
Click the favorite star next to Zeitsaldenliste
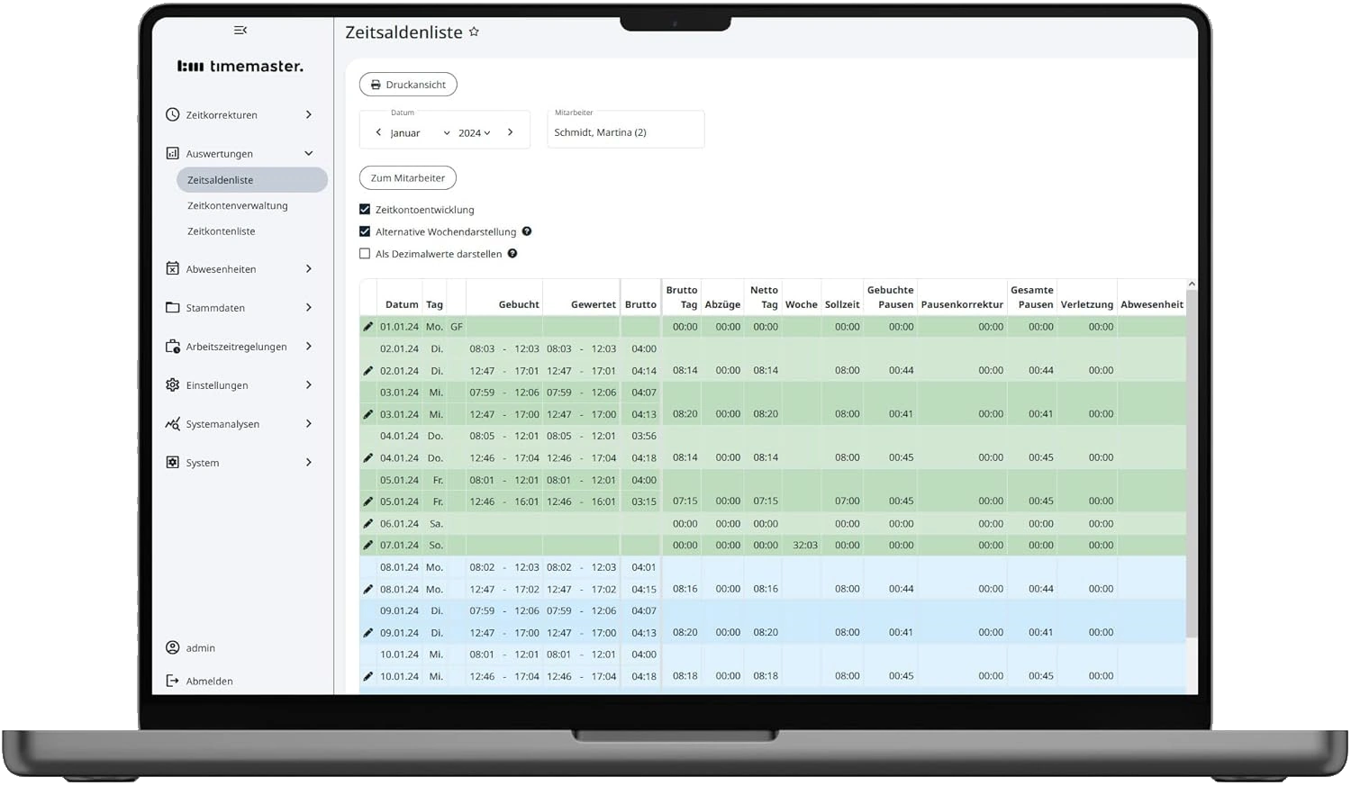(474, 32)
